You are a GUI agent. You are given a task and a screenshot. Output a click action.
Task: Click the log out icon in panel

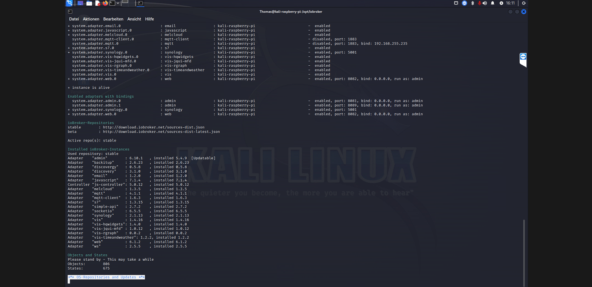coord(524,3)
